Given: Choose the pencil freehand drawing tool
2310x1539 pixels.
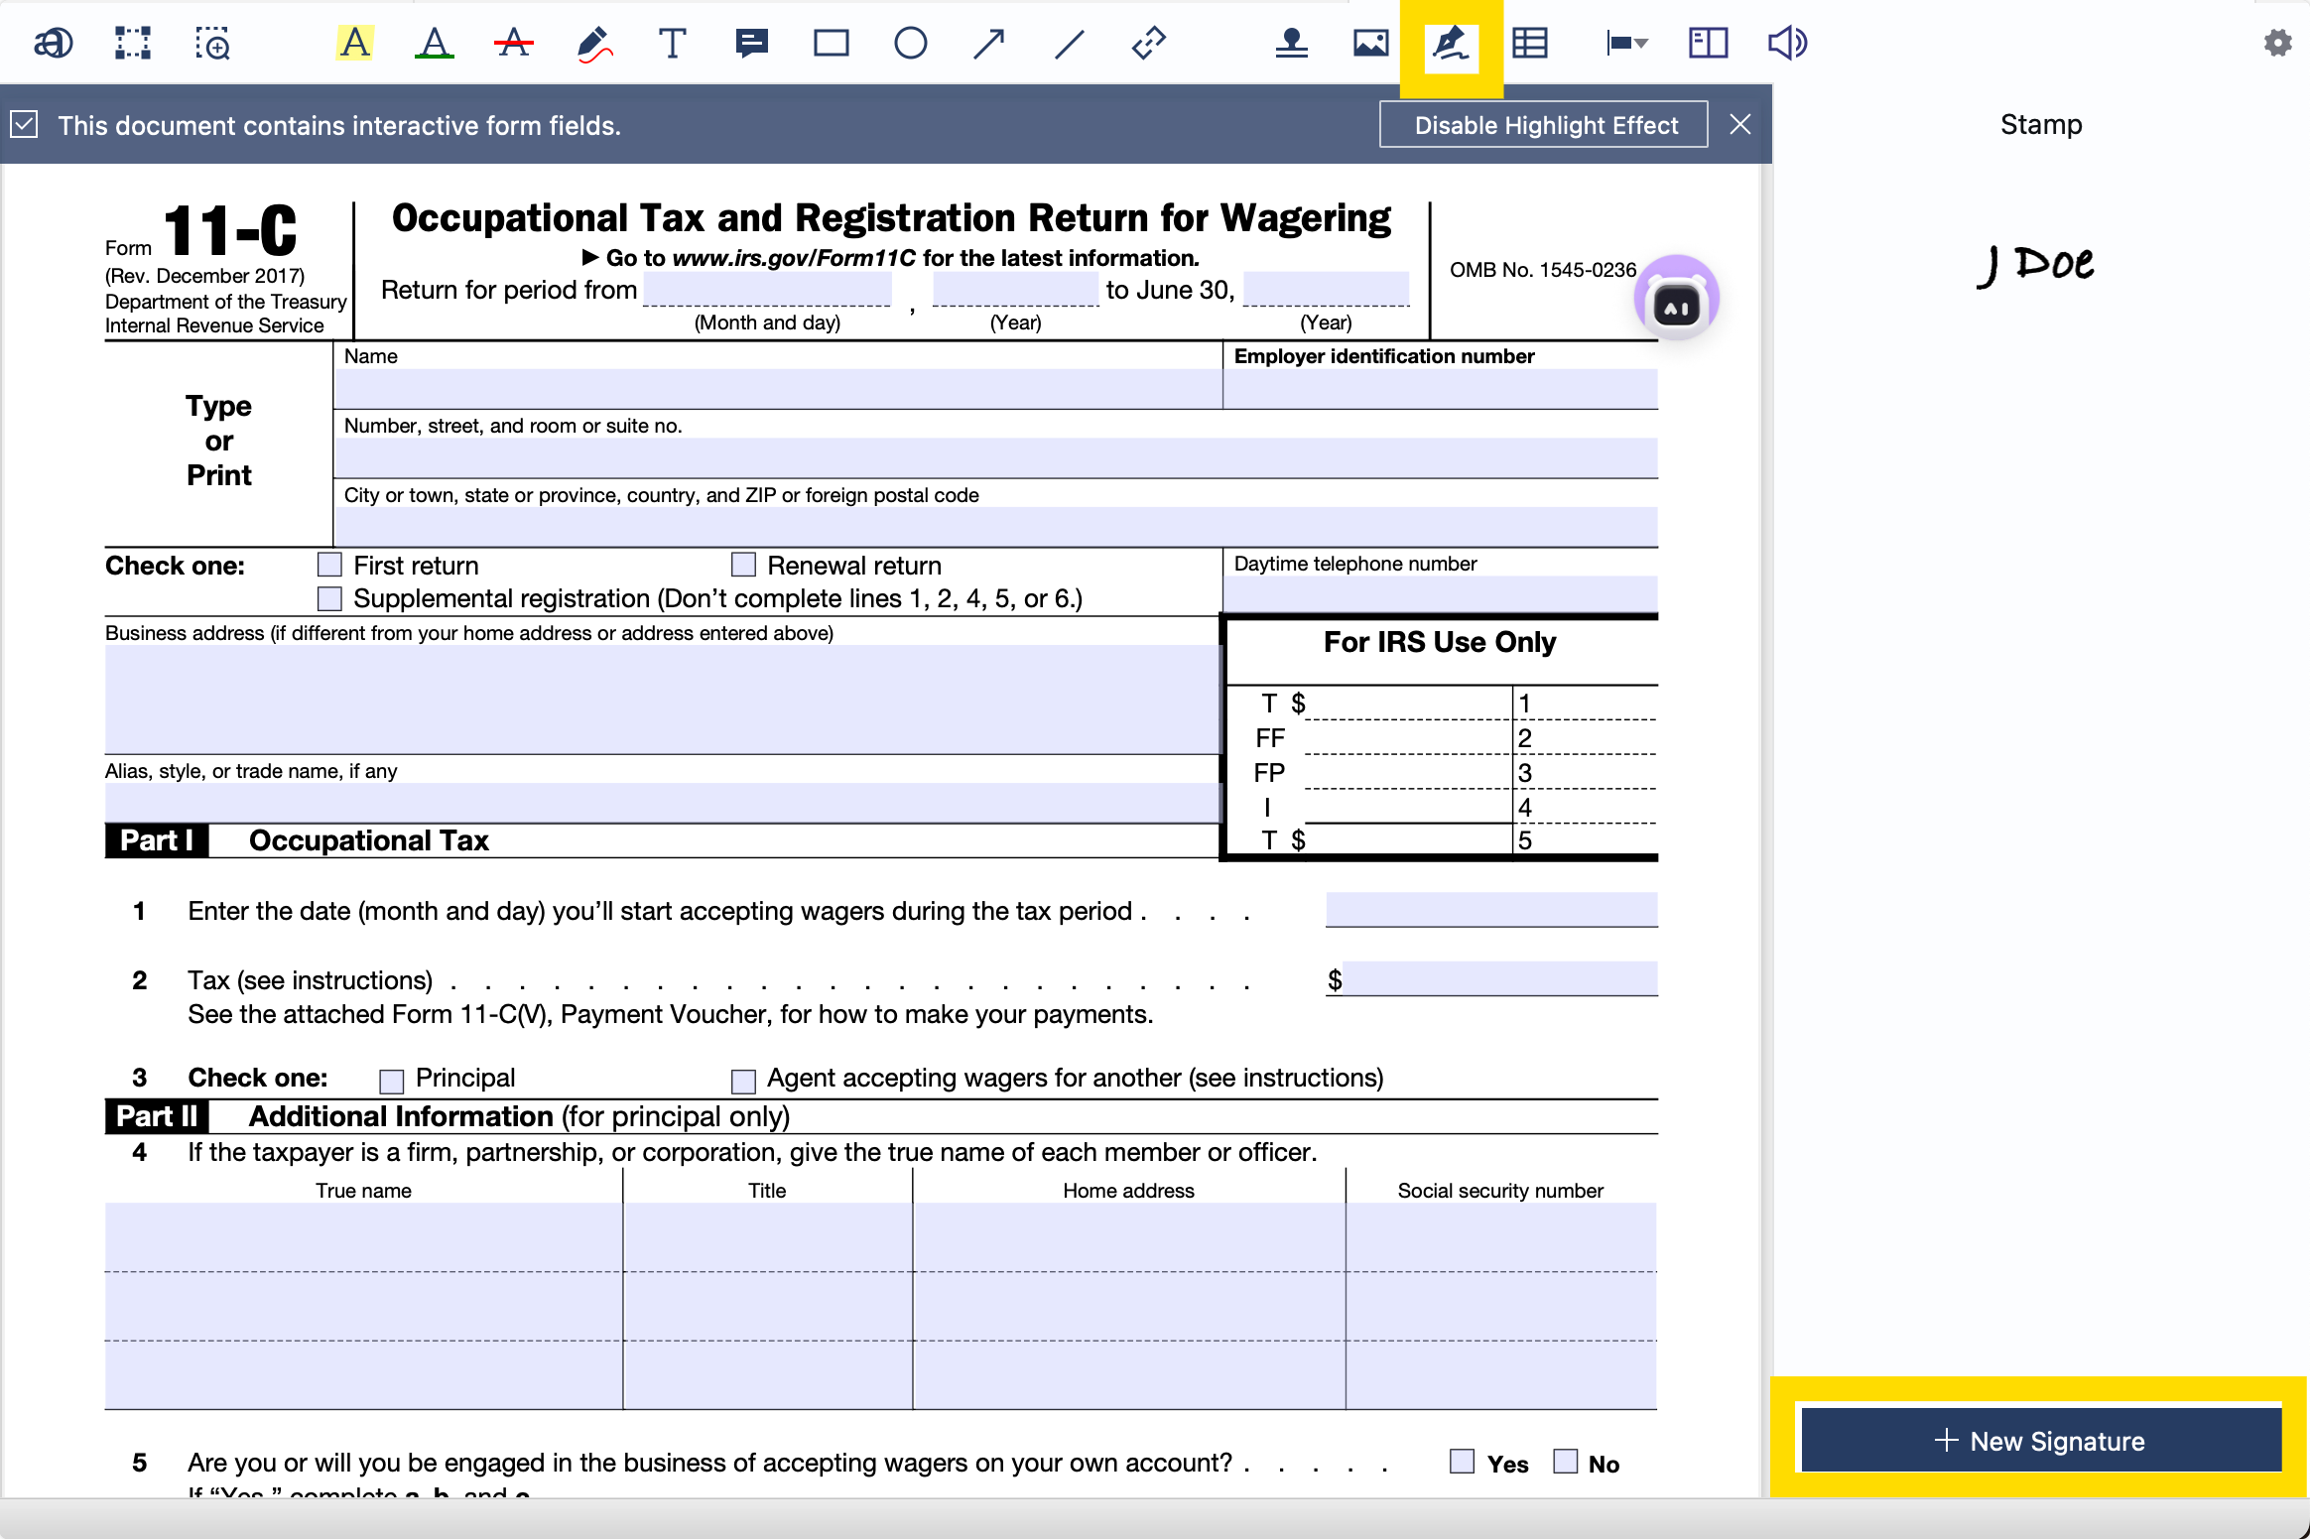Looking at the screenshot, I should (x=593, y=43).
